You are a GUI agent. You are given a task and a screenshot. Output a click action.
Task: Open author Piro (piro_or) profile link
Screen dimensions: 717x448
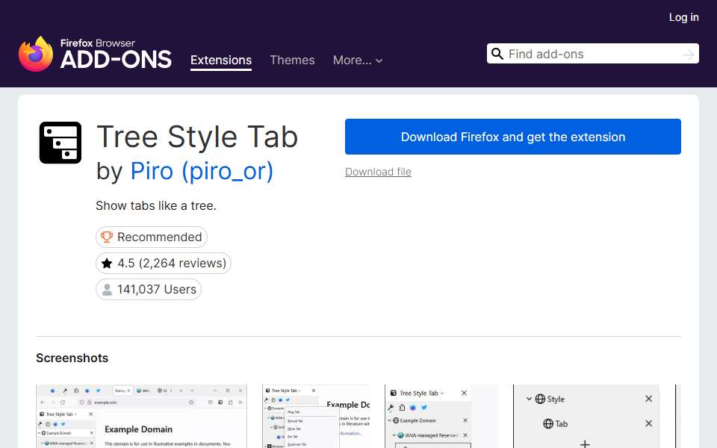tap(202, 171)
